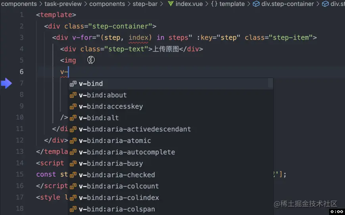The image size is (345, 215).
Task: Choose v-bind:about from autocomplete list
Action: 171,95
